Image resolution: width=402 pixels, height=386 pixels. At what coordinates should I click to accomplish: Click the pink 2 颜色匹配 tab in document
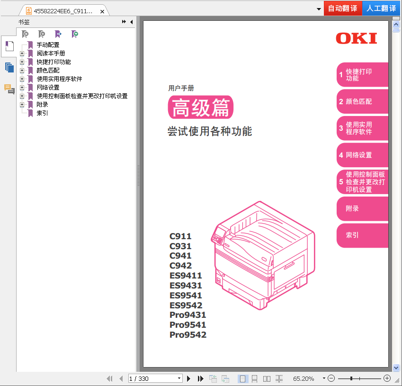click(363, 101)
